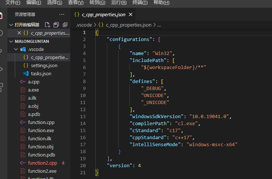The width and height of the screenshot is (272, 179).
Task: Select the c_cpp_properties.json editor tab
Action: [103, 14]
